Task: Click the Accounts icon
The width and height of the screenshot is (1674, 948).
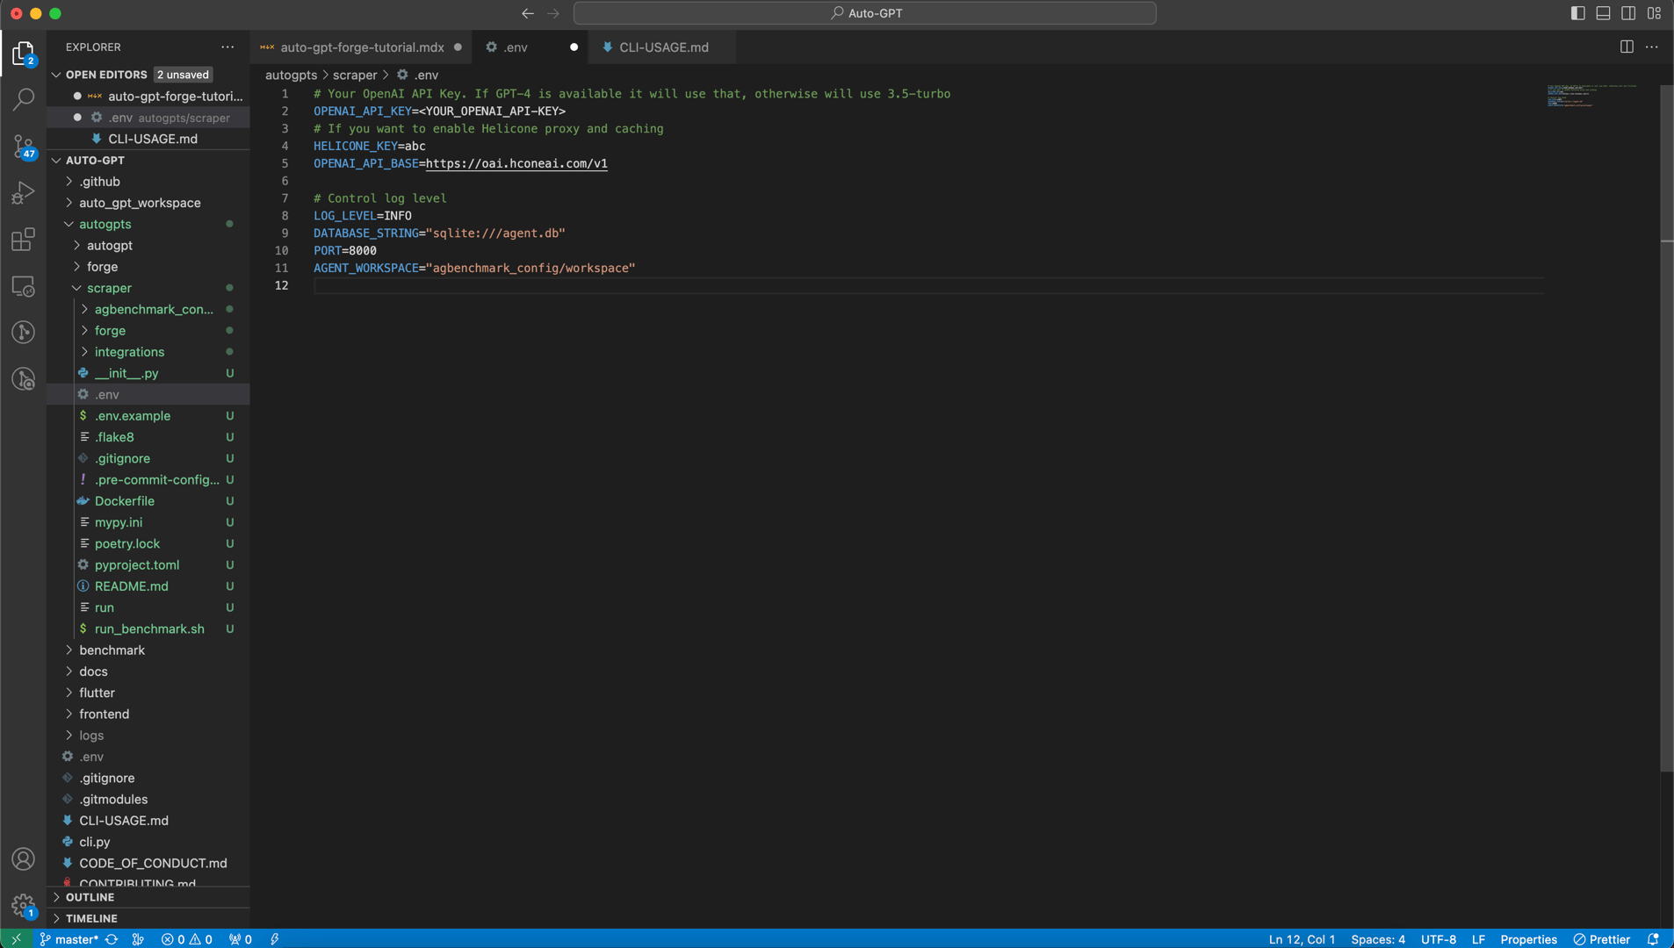Action: (24, 858)
